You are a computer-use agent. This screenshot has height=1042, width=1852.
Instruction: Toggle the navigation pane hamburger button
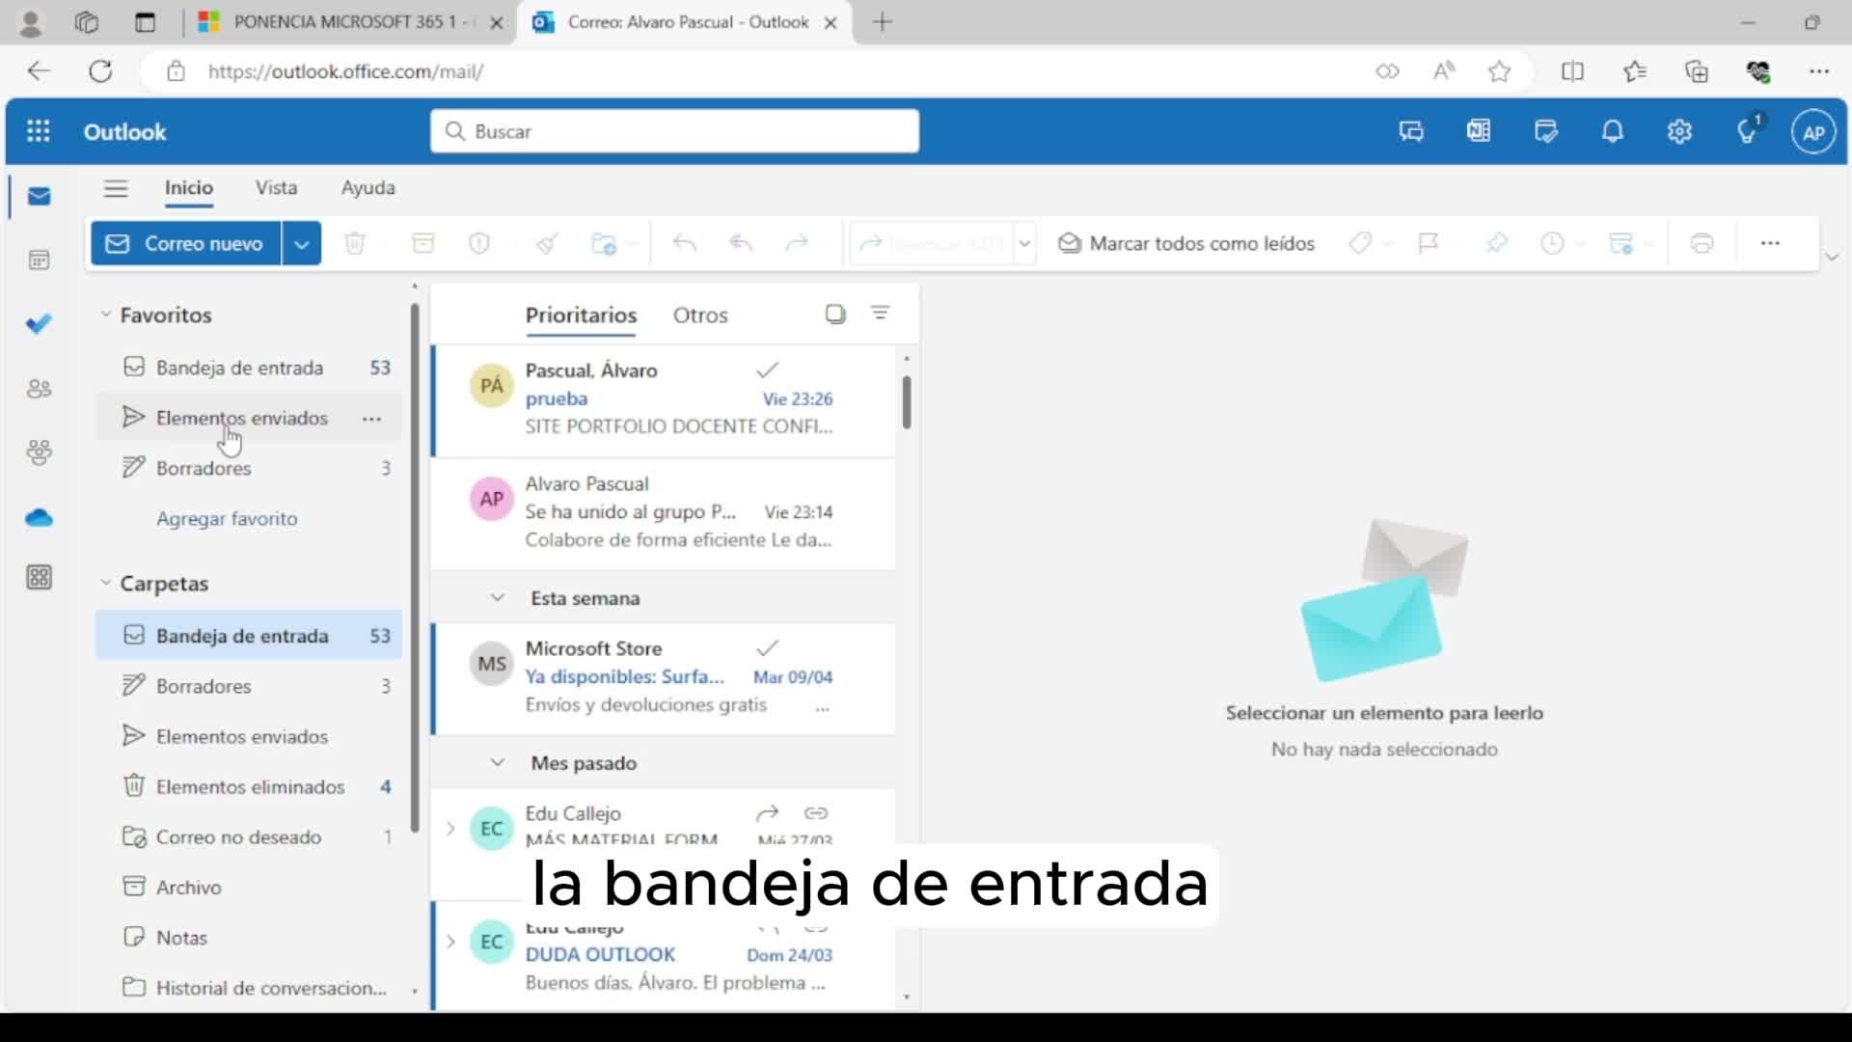coord(116,188)
